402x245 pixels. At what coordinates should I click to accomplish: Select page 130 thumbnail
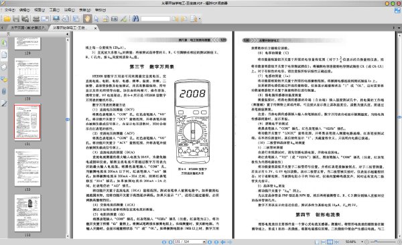click(27, 76)
